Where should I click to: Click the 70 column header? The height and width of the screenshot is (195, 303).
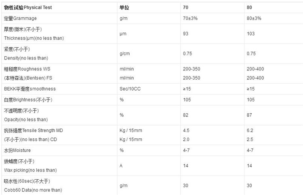click(x=185, y=7)
